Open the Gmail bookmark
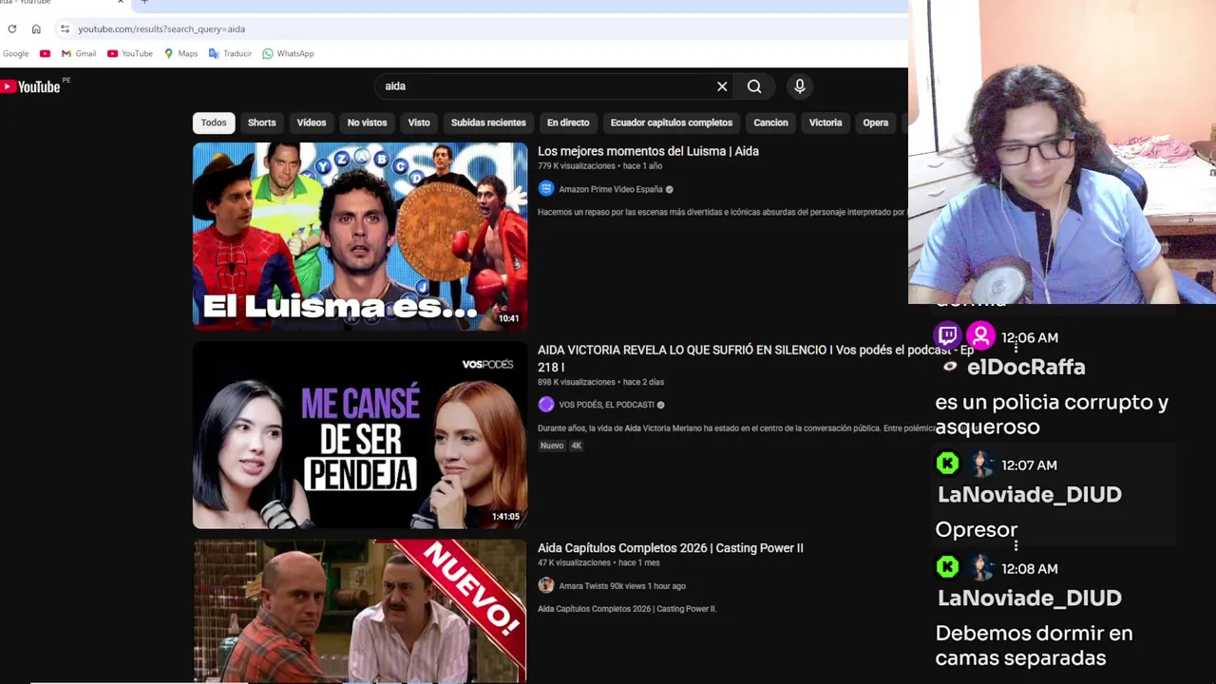 (x=79, y=53)
